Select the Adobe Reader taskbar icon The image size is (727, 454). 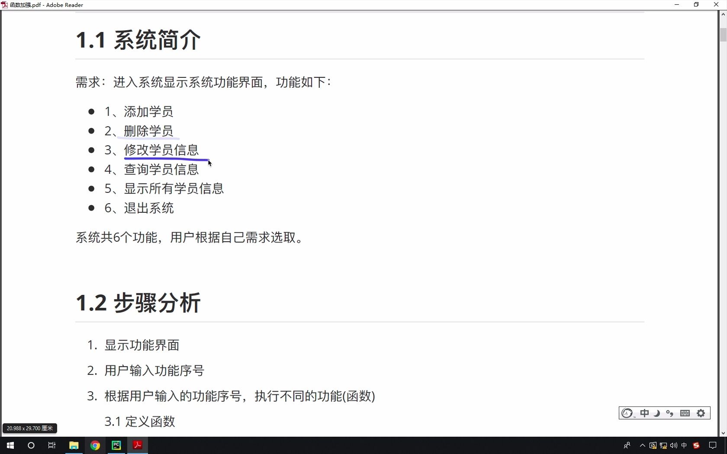click(137, 445)
